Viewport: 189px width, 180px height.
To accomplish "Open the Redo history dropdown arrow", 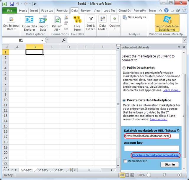I will click(x=30, y=4).
